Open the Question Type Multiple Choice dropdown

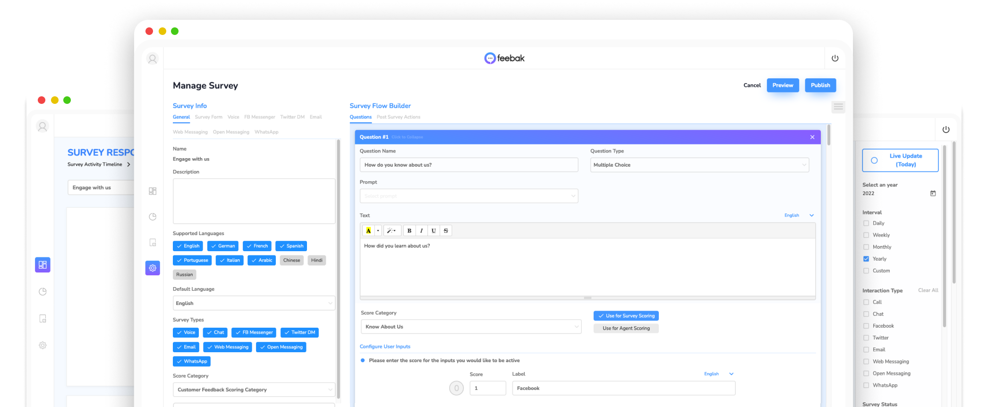click(x=699, y=165)
